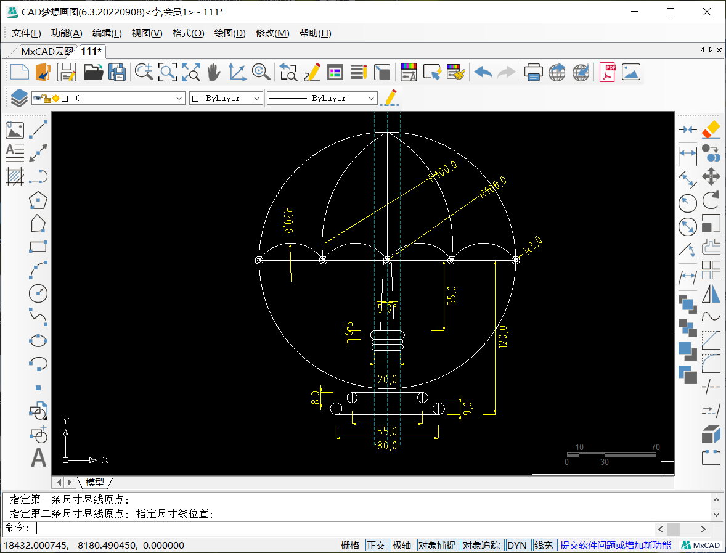Select the large A text tool
This screenshot has height=553, width=726.
tap(38, 457)
